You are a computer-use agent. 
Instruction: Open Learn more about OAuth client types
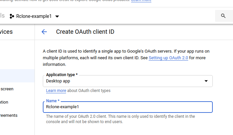[56, 91]
